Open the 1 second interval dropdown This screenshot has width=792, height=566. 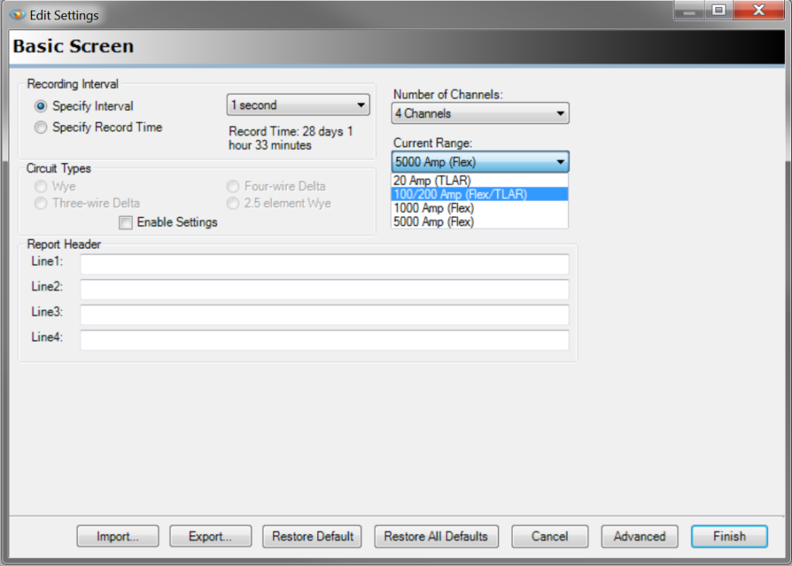tap(298, 105)
